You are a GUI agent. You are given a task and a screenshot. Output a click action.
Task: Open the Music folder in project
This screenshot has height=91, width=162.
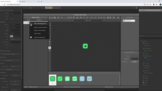tap(145, 76)
